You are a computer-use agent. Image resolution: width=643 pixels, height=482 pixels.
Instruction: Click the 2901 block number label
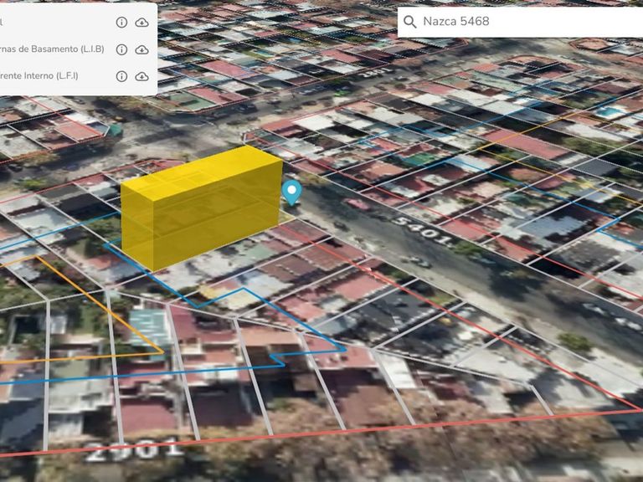134,449
